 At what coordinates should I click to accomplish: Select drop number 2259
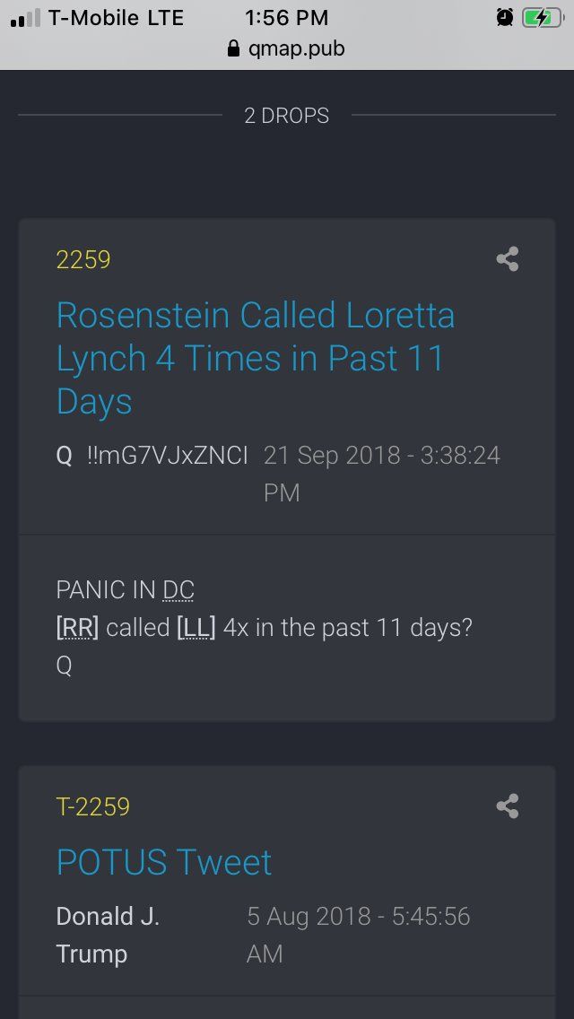83,260
